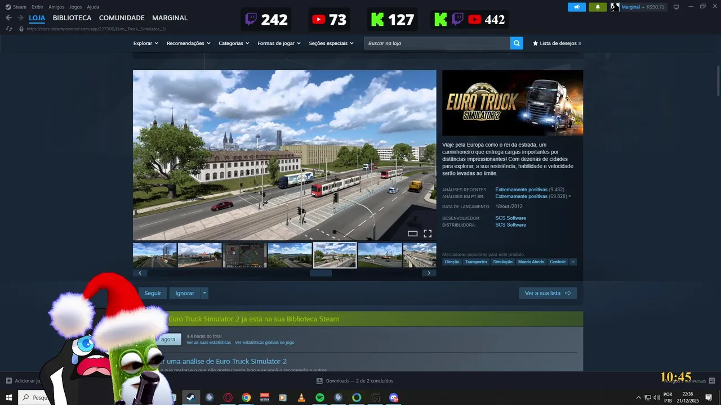Click the Simulação tag
Viewport: 721px width, 405px height.
tap(502, 262)
